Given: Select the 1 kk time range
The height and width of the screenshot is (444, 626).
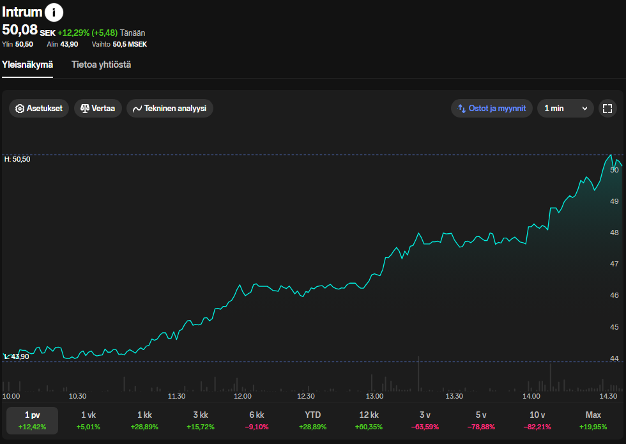Looking at the screenshot, I should tap(144, 420).
